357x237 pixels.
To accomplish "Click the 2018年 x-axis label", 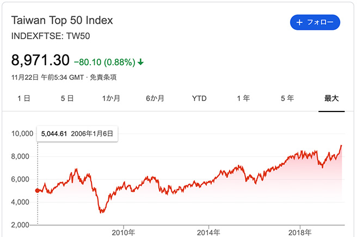I will pos(299,232).
